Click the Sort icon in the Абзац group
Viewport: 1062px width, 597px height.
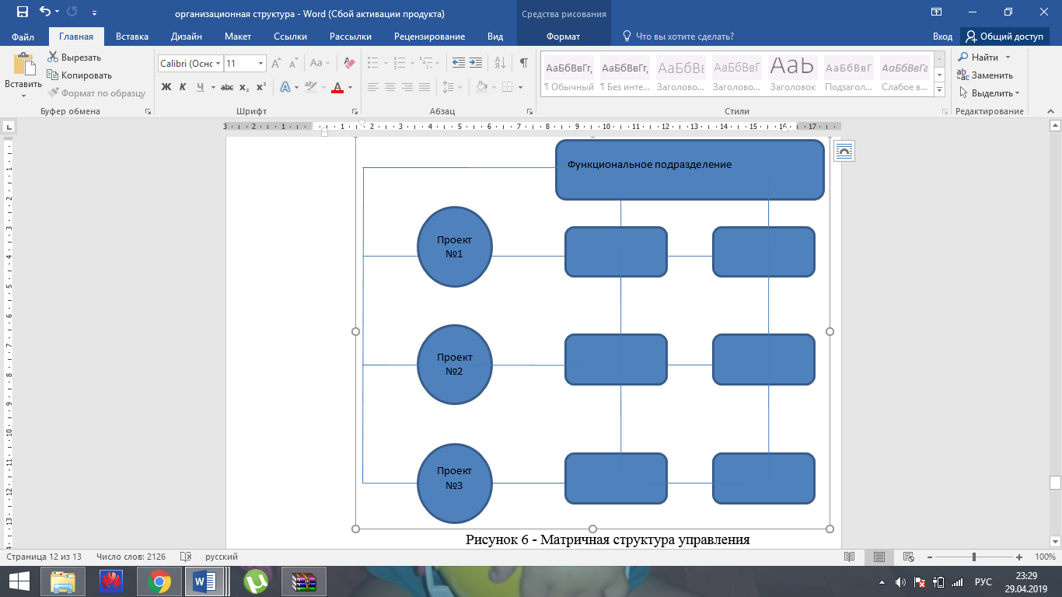498,63
